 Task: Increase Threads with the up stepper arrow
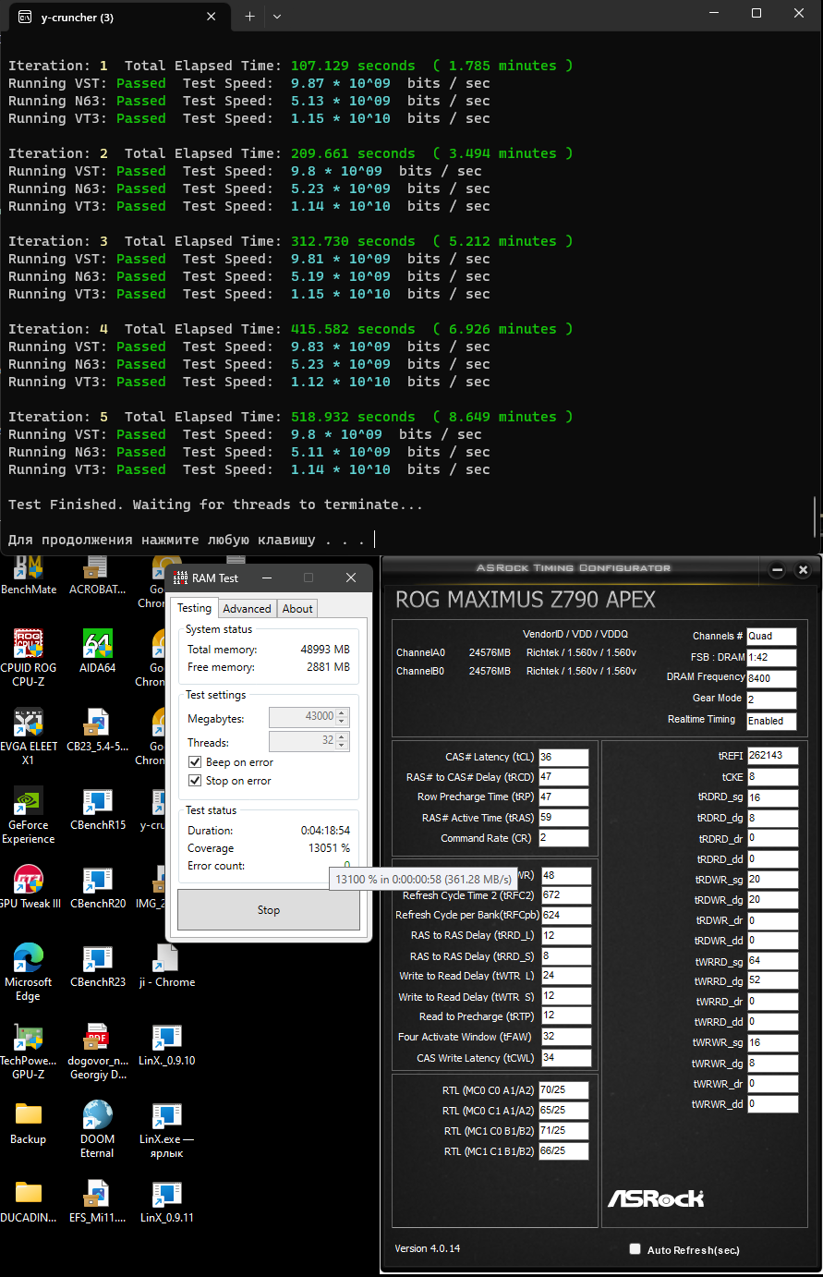pos(342,737)
